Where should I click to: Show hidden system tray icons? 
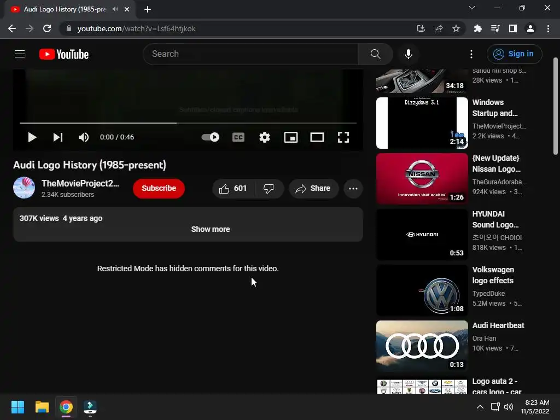pyautogui.click(x=480, y=407)
